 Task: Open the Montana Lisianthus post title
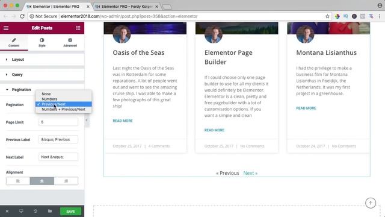point(326,52)
